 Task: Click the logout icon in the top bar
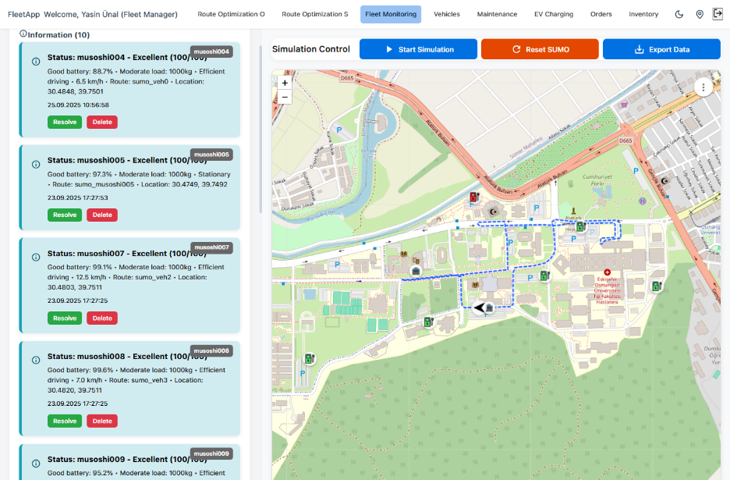point(718,14)
